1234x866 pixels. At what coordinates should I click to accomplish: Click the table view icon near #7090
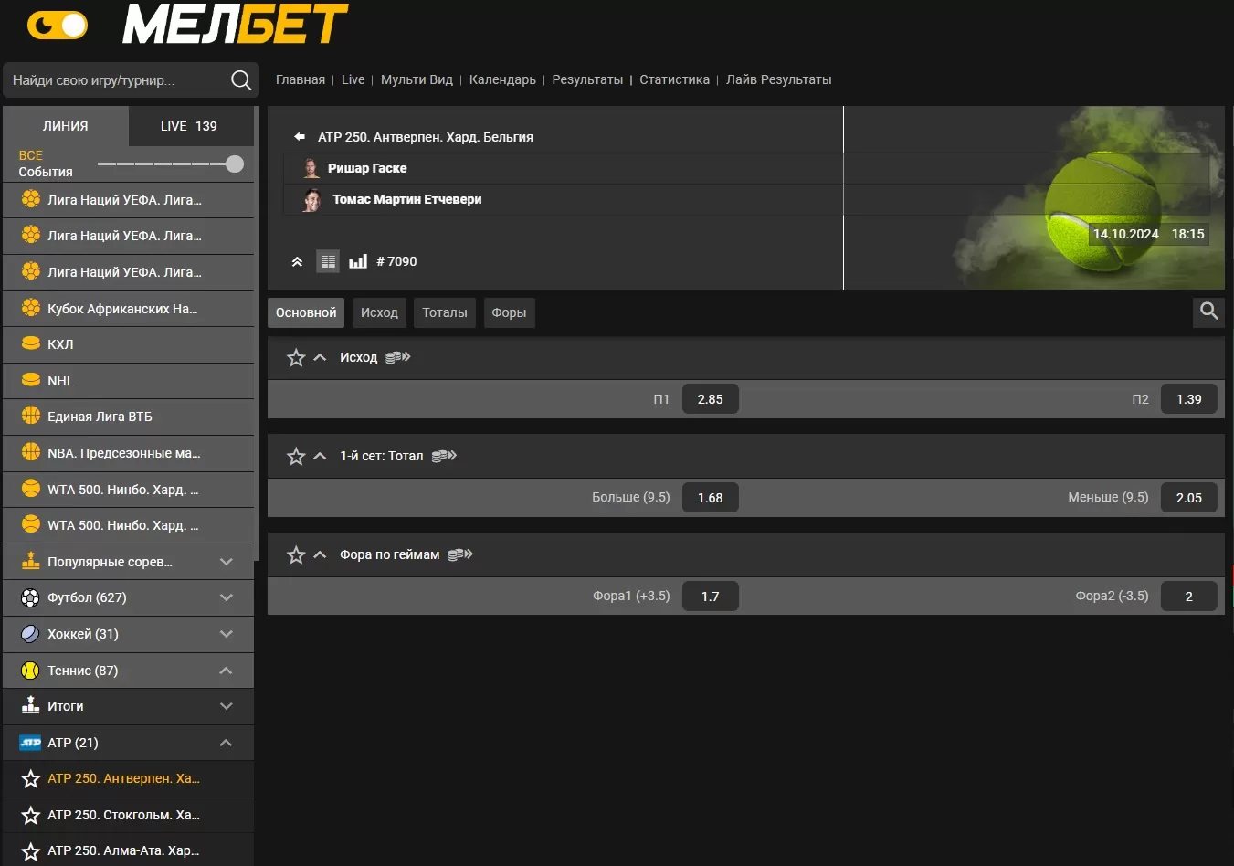coord(328,261)
